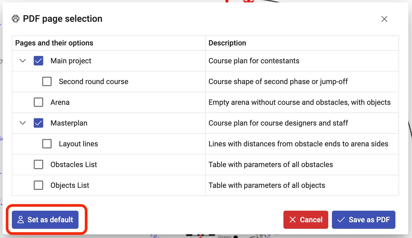Tick the Arena page checkbox
Viewport: 412px width, 238px height.
[38, 102]
